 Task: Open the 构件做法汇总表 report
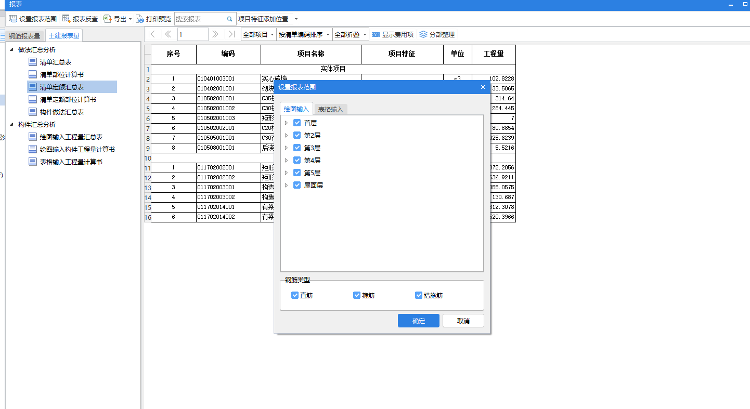[x=62, y=112]
